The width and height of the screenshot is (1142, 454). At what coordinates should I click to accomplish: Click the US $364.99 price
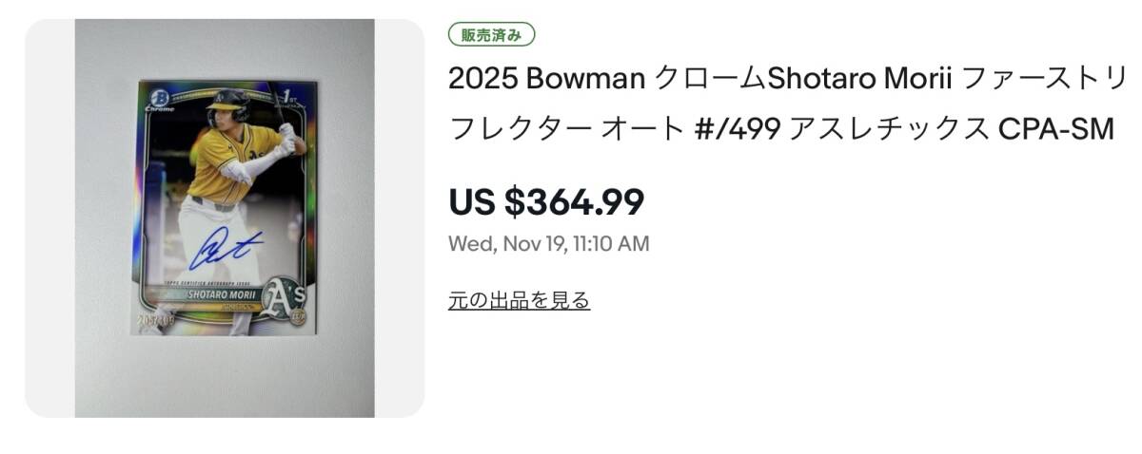tap(546, 201)
